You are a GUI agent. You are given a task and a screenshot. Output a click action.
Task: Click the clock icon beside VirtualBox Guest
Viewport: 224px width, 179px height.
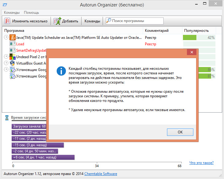6,63
